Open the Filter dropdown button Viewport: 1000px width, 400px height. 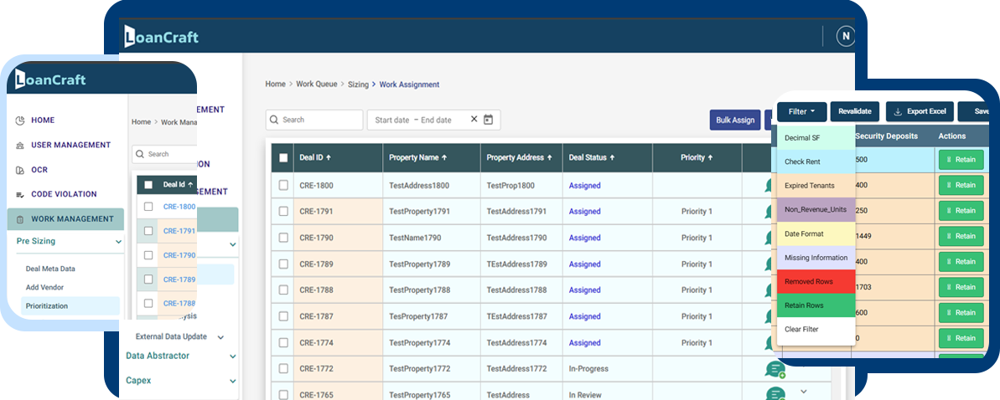[x=801, y=111]
